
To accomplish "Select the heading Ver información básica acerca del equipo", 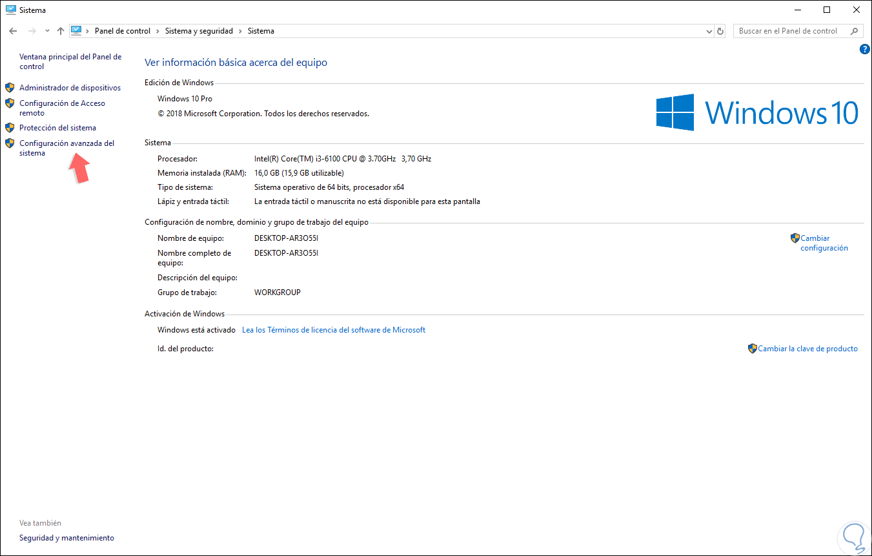I will point(236,63).
